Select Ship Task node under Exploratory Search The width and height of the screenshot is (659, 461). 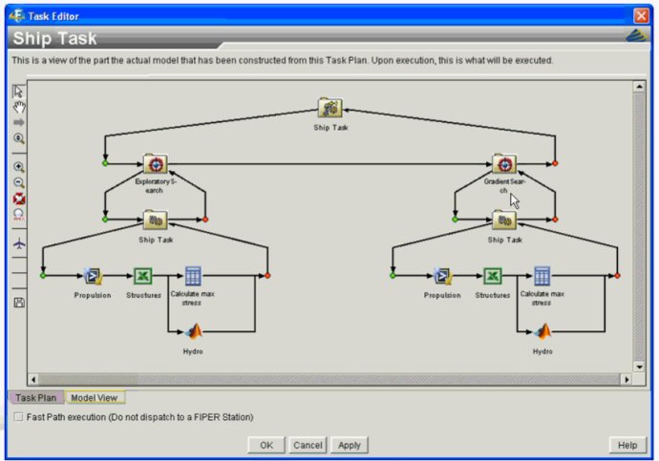[x=156, y=220]
